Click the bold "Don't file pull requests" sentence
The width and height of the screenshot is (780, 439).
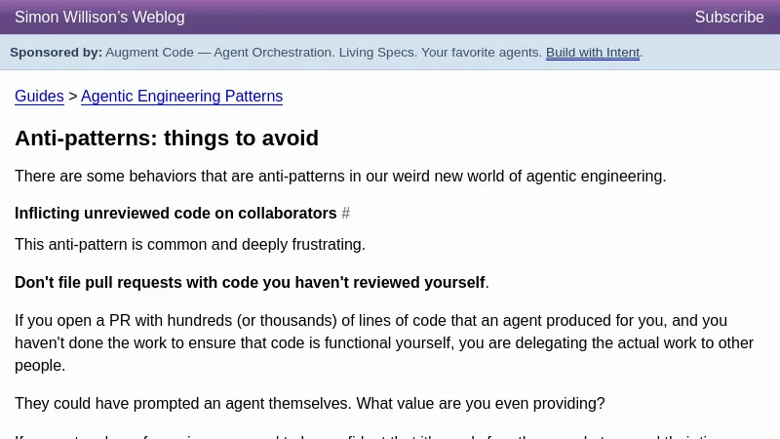(250, 283)
